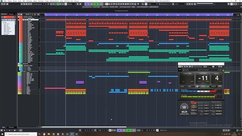This screenshot has height=136, width=242.
Task: Select the Drums track in track list
Action: click(30, 21)
